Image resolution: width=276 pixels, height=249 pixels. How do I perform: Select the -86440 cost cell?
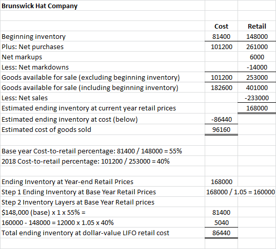(222, 119)
